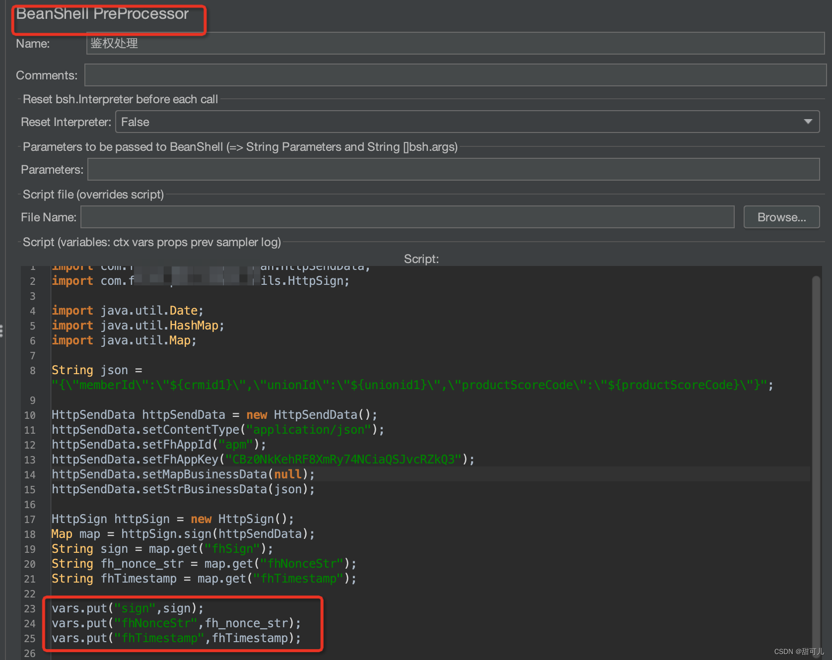Click line 'String fhTimestamp = map.get("fhTimestamp");'
This screenshot has height=660, width=832.
pyautogui.click(x=204, y=579)
